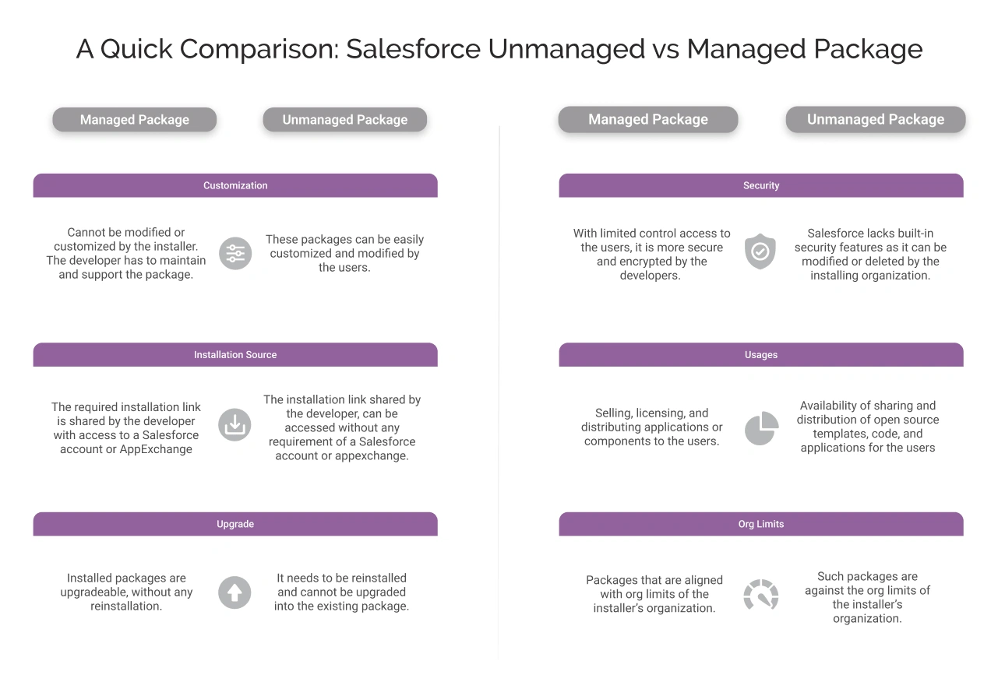The image size is (998, 682).
Task: Click the Upgrade section header bar
Action: point(235,524)
